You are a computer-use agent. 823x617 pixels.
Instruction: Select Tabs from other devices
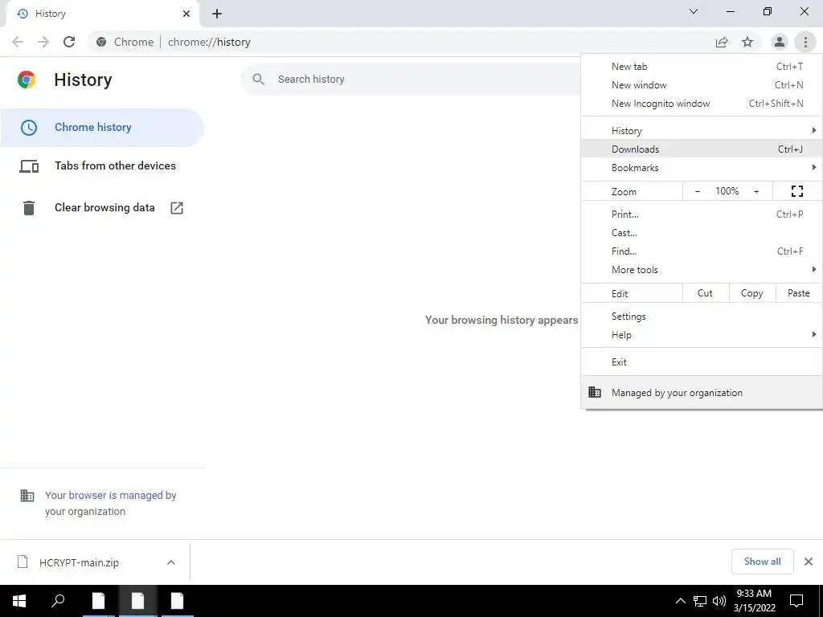click(x=102, y=165)
